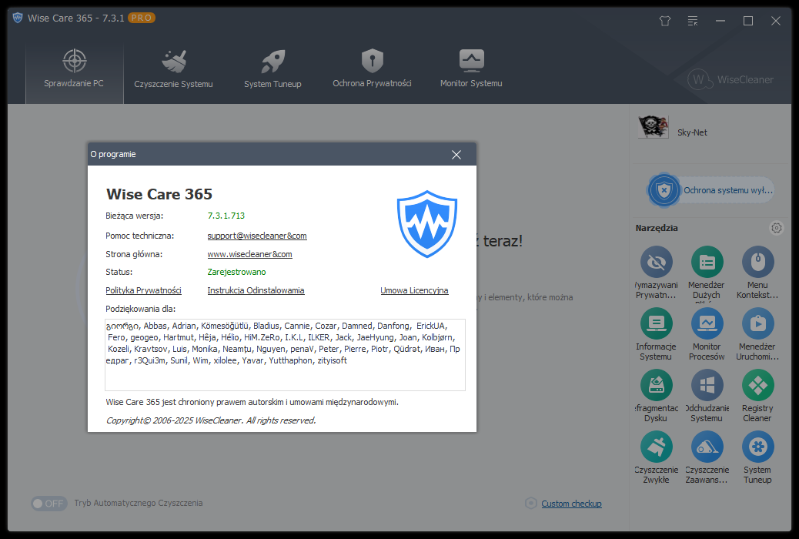Open www.wisecleaner homepage link
Image resolution: width=799 pixels, height=539 pixels.
tap(249, 254)
